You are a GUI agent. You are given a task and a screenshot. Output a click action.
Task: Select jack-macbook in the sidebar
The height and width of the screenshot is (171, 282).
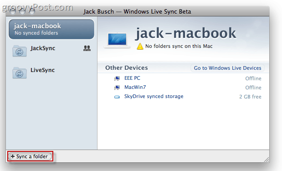point(51,29)
